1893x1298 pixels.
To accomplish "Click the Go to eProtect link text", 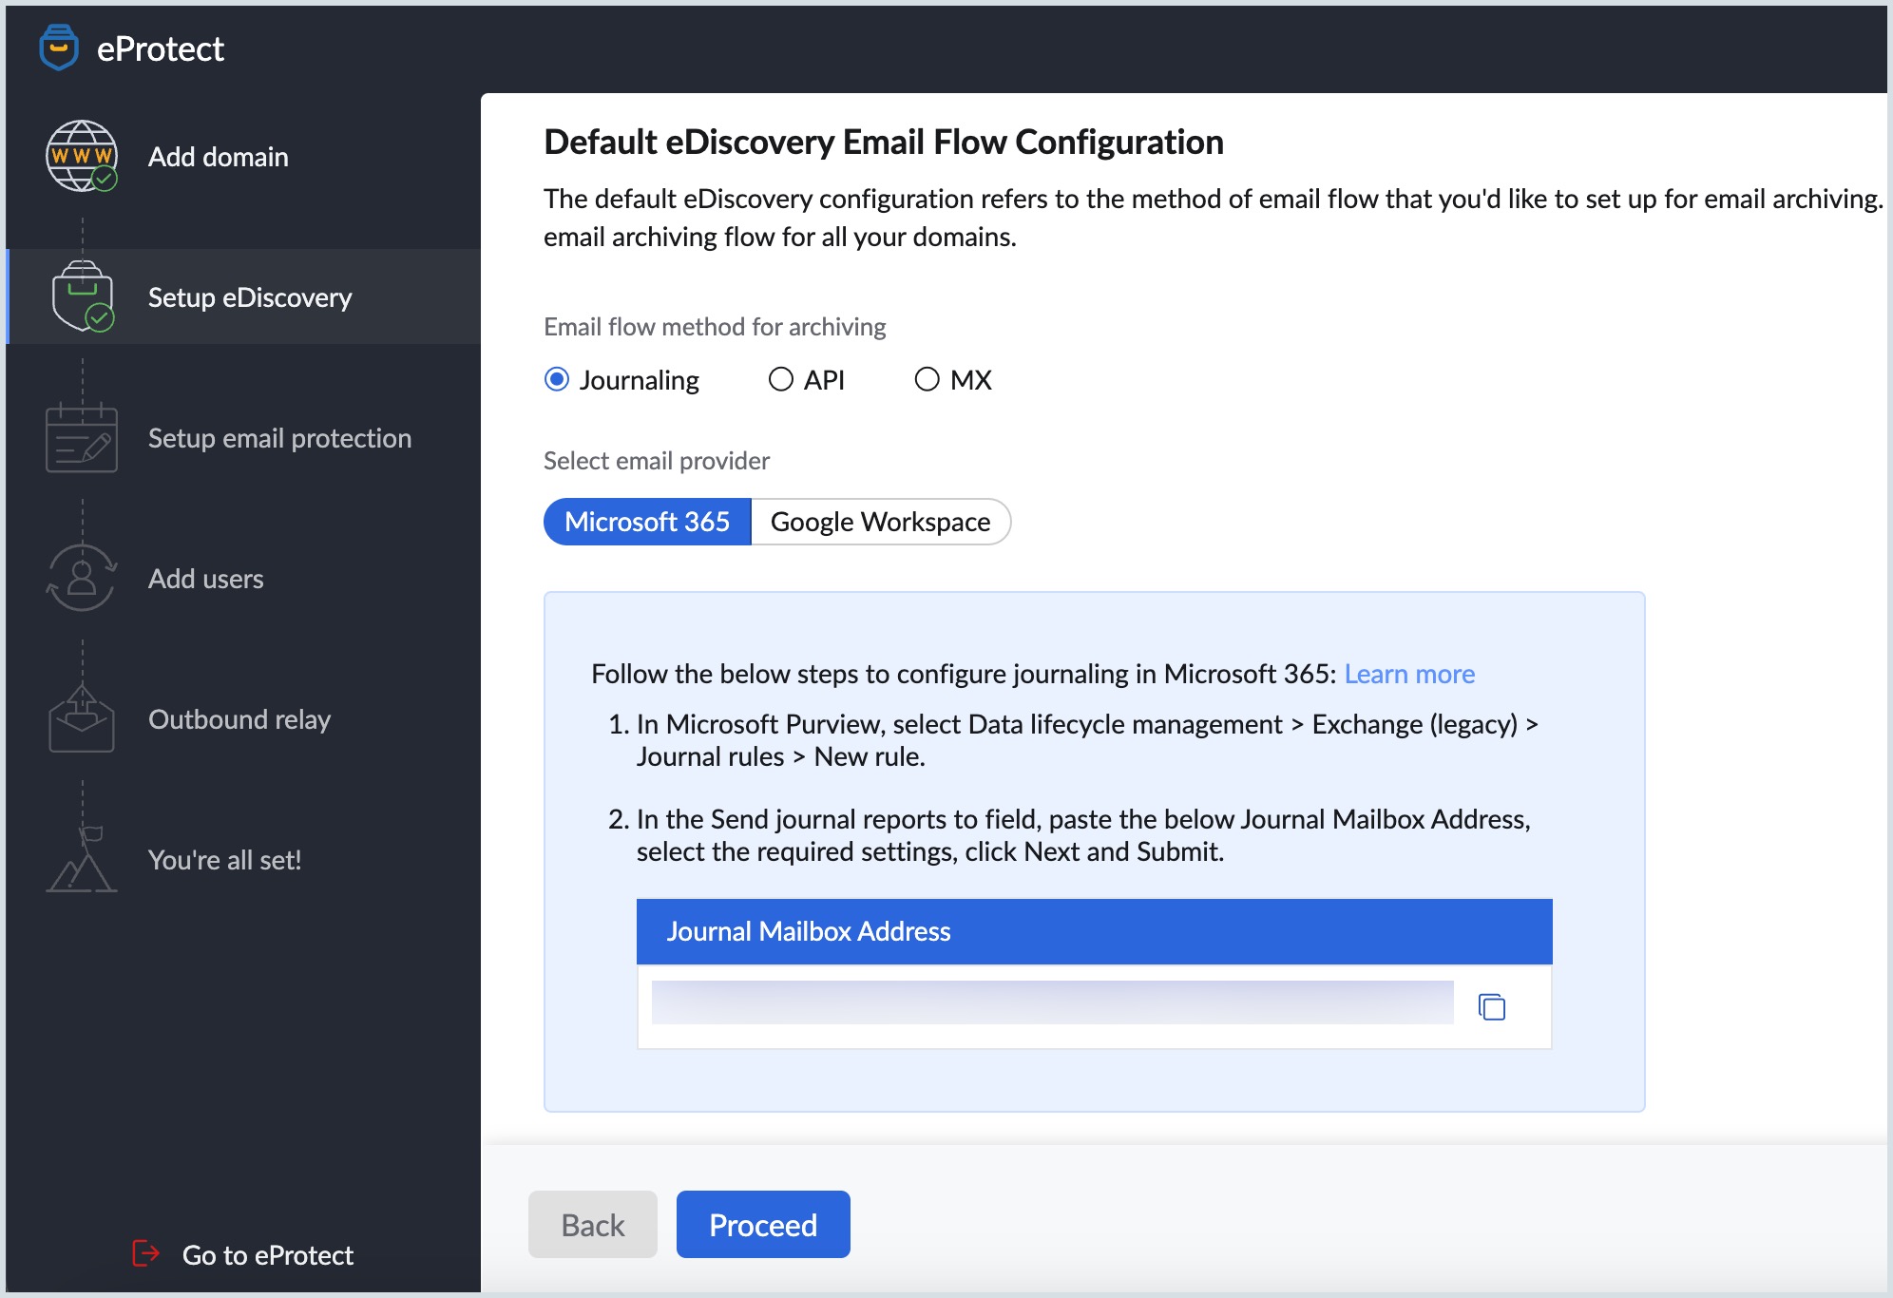I will tap(267, 1255).
